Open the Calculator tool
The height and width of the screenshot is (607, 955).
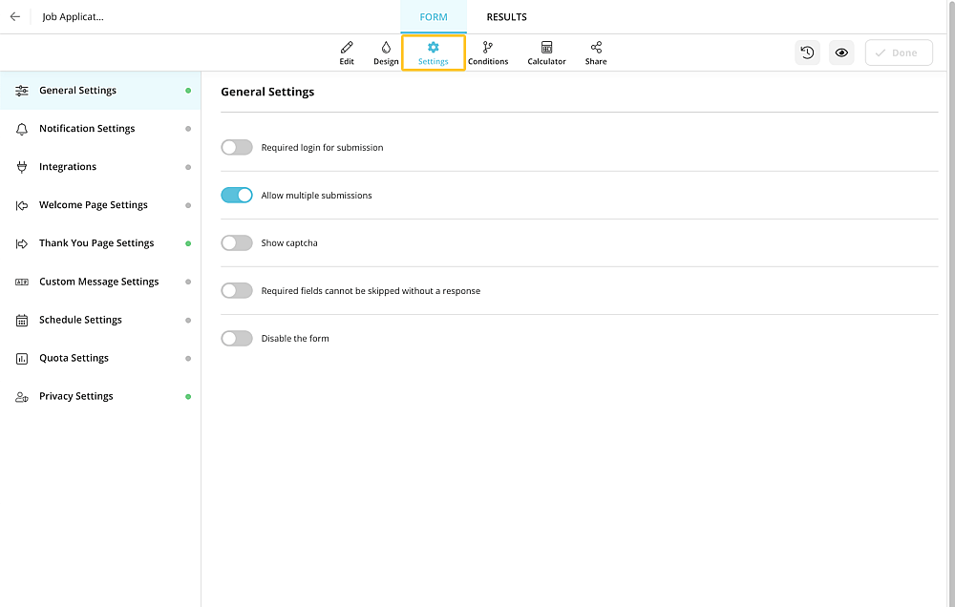click(546, 52)
